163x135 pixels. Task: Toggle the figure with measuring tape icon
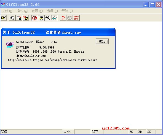[x=41, y=18]
